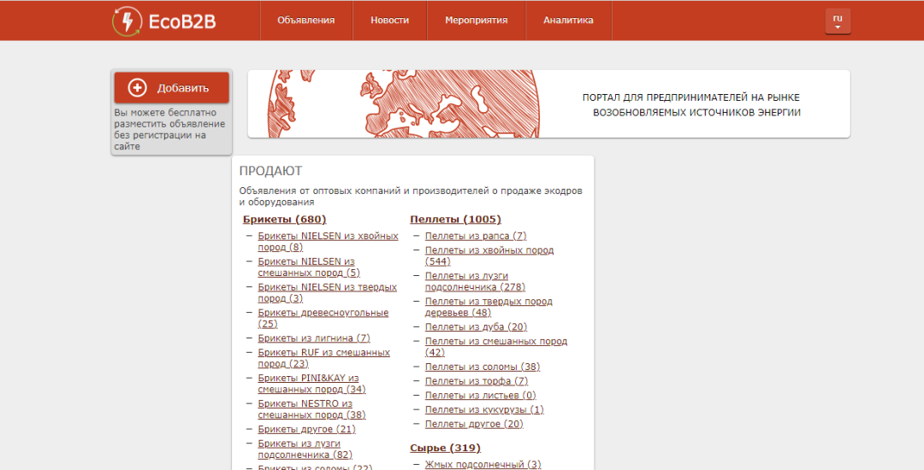This screenshot has width=924, height=470.
Task: Open Брикеты другое (21) link
Action: (x=306, y=430)
